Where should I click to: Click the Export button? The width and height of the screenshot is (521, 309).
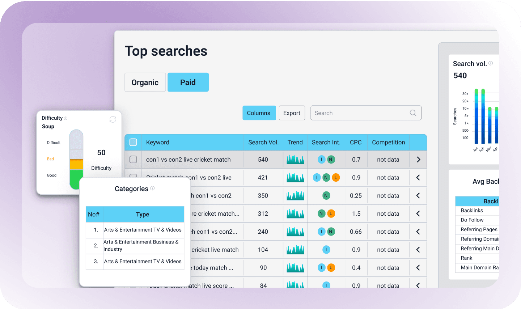coord(292,113)
